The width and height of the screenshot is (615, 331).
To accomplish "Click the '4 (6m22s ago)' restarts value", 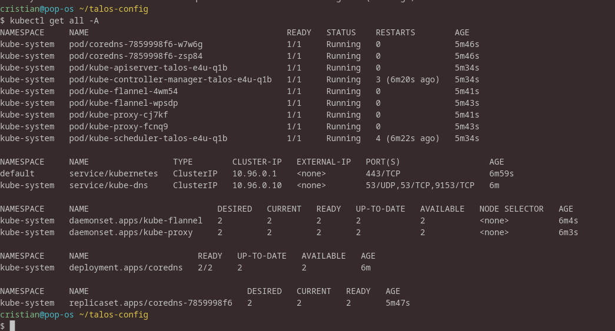I will [x=407, y=138].
